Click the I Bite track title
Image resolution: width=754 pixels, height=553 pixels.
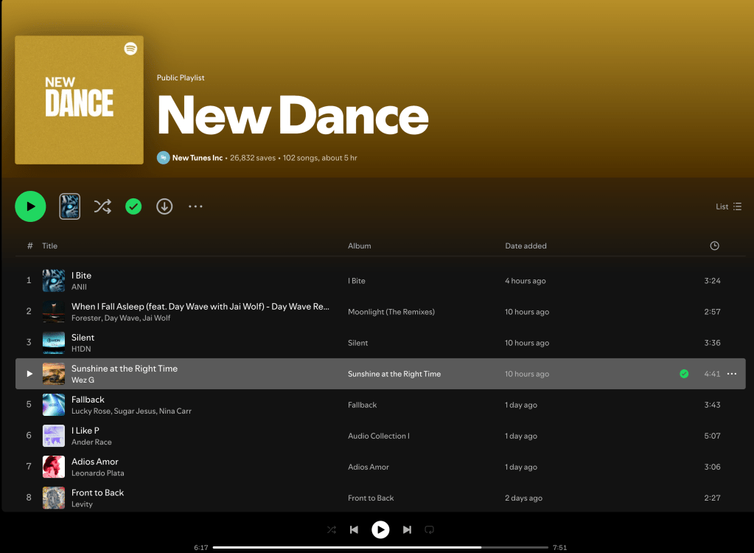[x=81, y=276]
